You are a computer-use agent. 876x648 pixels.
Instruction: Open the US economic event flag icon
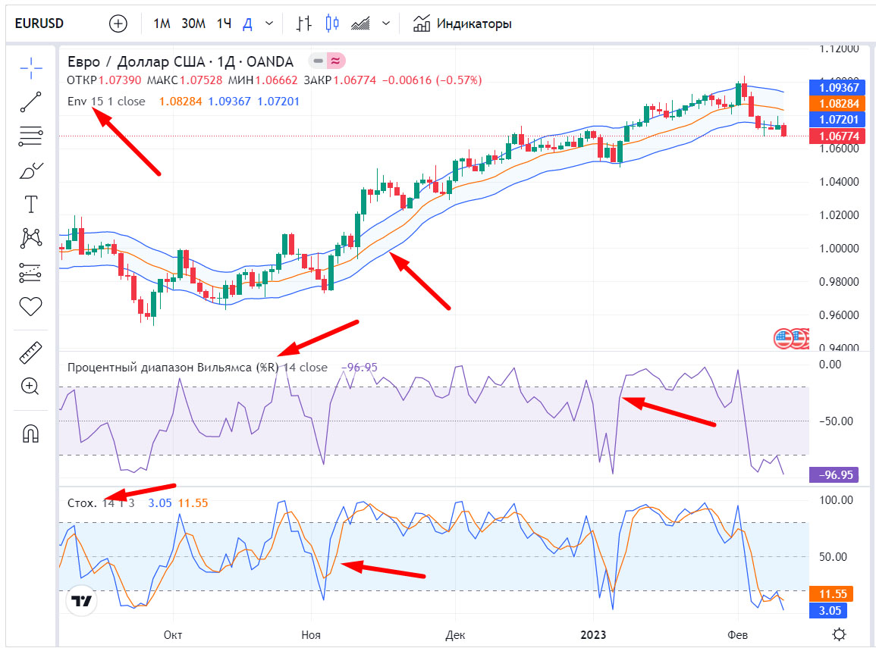click(x=783, y=338)
